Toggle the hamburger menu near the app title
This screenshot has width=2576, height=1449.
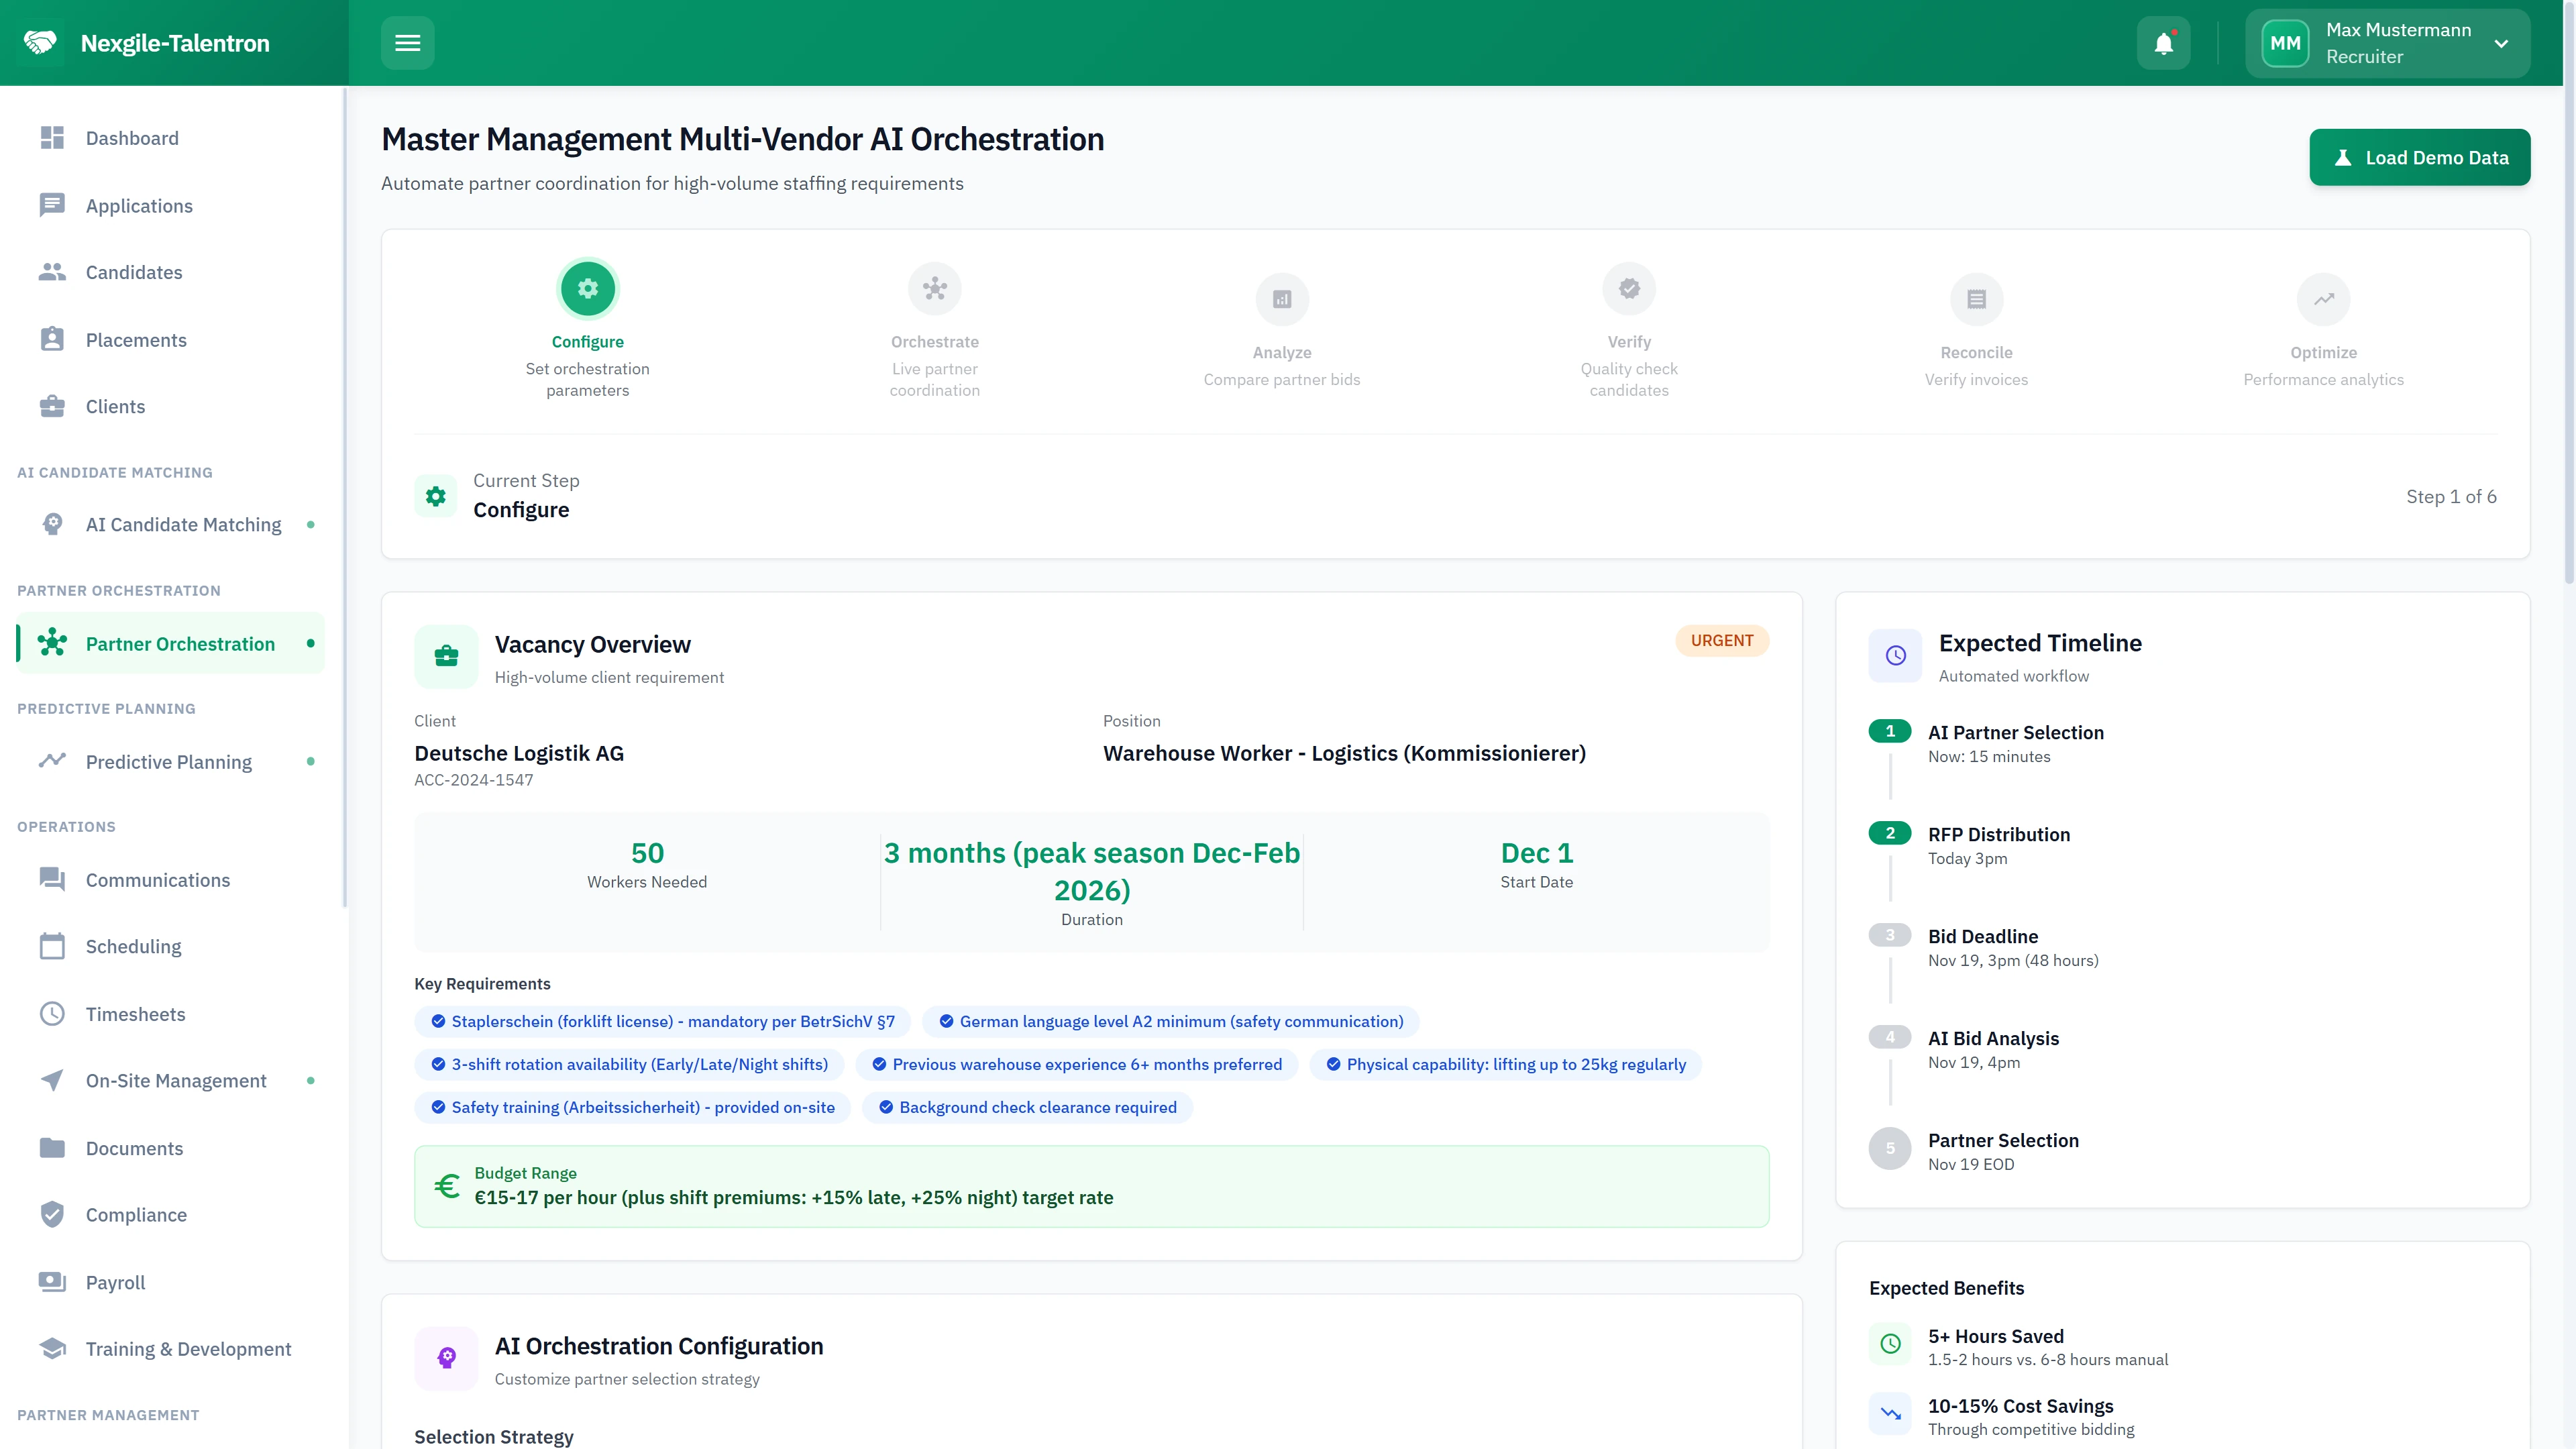(x=407, y=43)
